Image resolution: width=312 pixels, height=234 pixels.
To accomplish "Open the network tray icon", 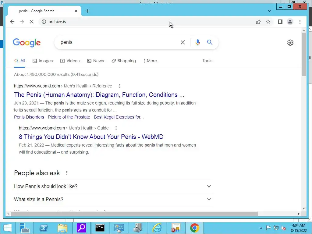I will tap(276, 228).
